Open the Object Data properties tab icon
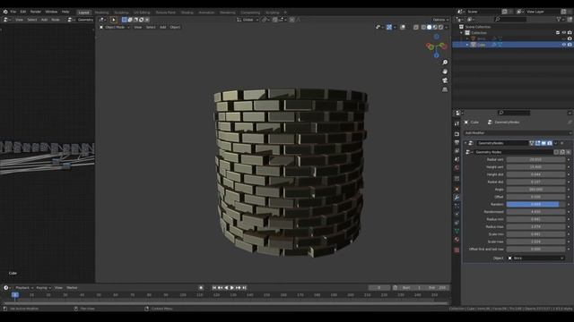This screenshot has width=574, height=322. (x=457, y=231)
